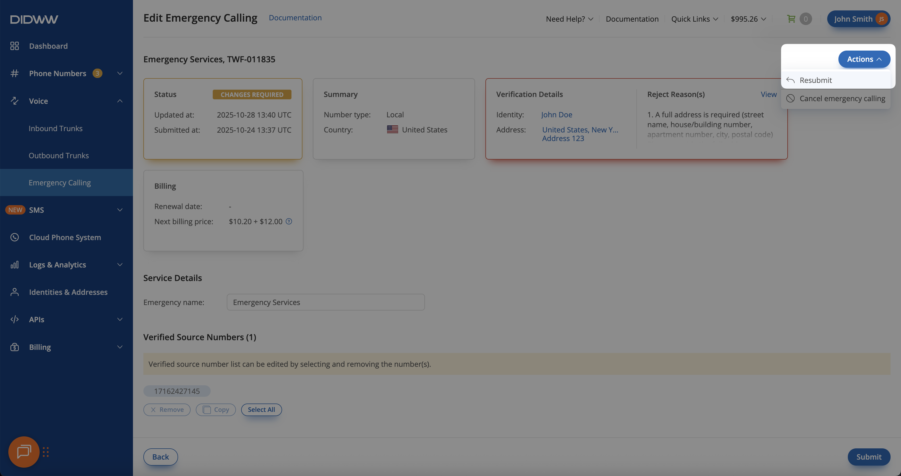Click the Emergency name input field
The height and width of the screenshot is (476, 901).
coord(325,302)
